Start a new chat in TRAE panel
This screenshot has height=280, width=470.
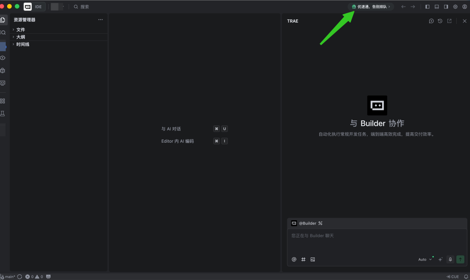point(431,21)
